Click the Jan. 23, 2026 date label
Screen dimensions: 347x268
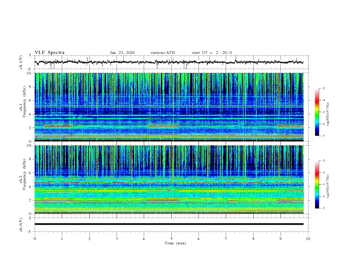coord(122,53)
